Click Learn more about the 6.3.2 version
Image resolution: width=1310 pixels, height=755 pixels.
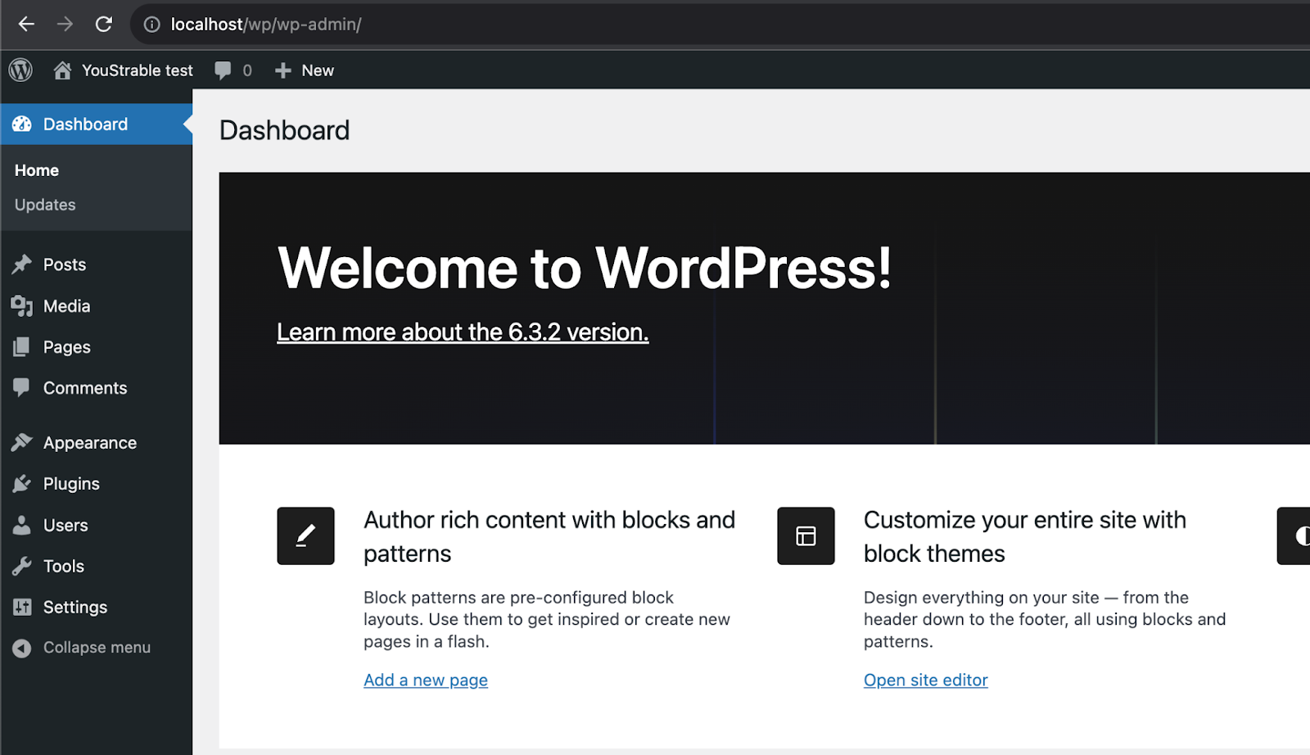click(463, 332)
